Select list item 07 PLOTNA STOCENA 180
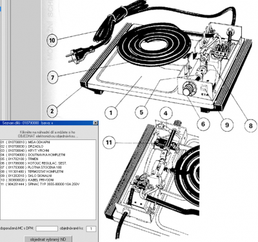Screen dimensions: 258x242 click(x=31, y=167)
